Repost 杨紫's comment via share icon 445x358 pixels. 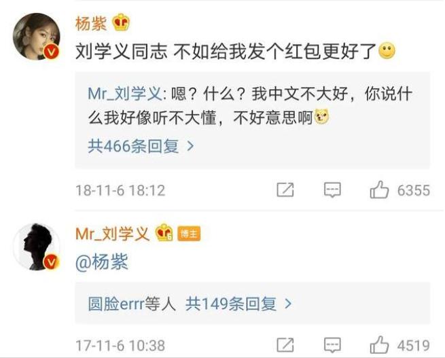click(285, 190)
